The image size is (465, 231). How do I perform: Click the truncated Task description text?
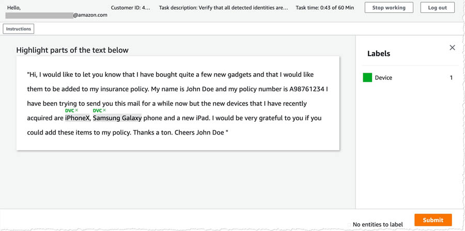point(223,8)
